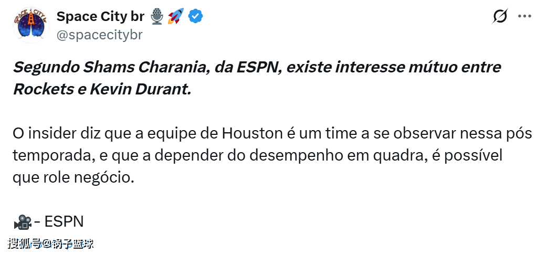
Task: Open the Grok explain-post slashed-circle icon
Action: pyautogui.click(x=500, y=16)
